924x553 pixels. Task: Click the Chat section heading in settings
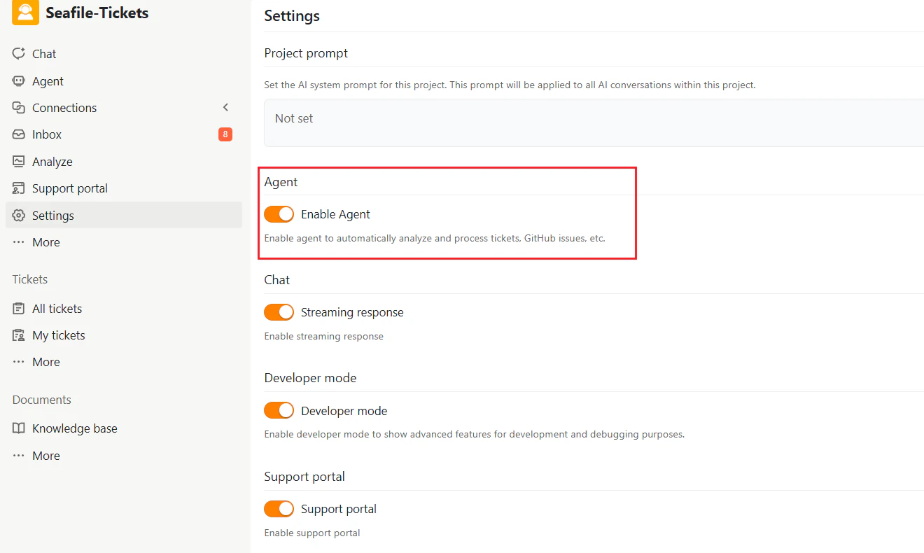(x=276, y=279)
